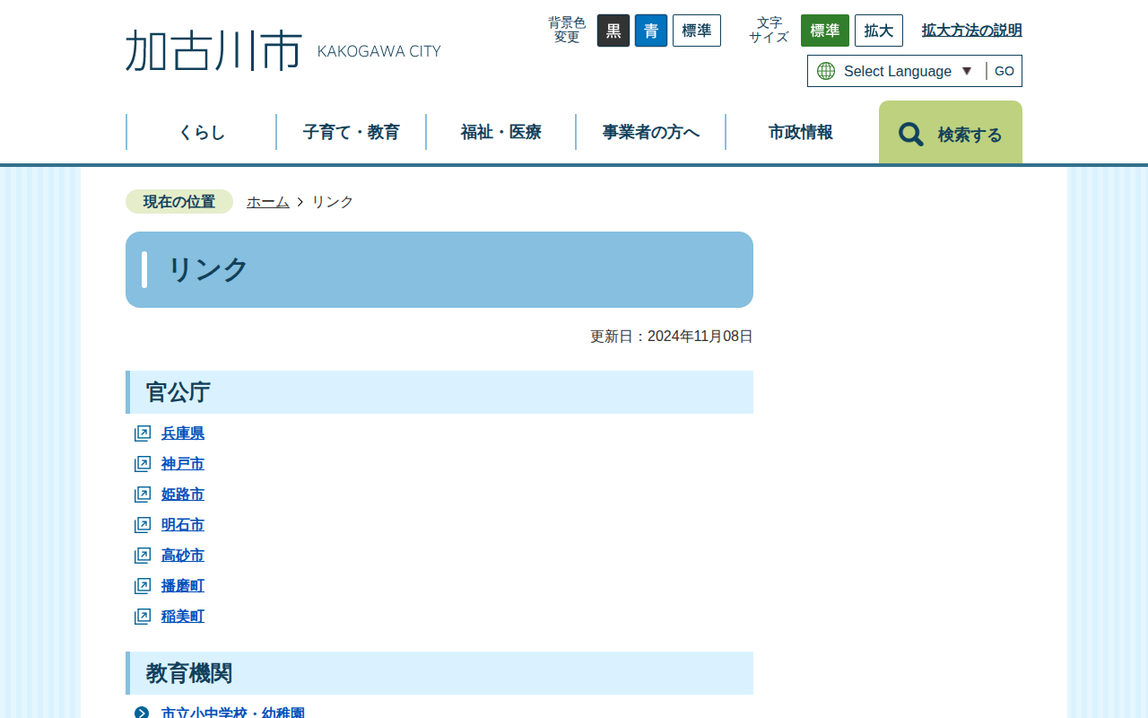This screenshot has height=718, width=1148.
Task: Open the 播磨町 link
Action: 183,586
